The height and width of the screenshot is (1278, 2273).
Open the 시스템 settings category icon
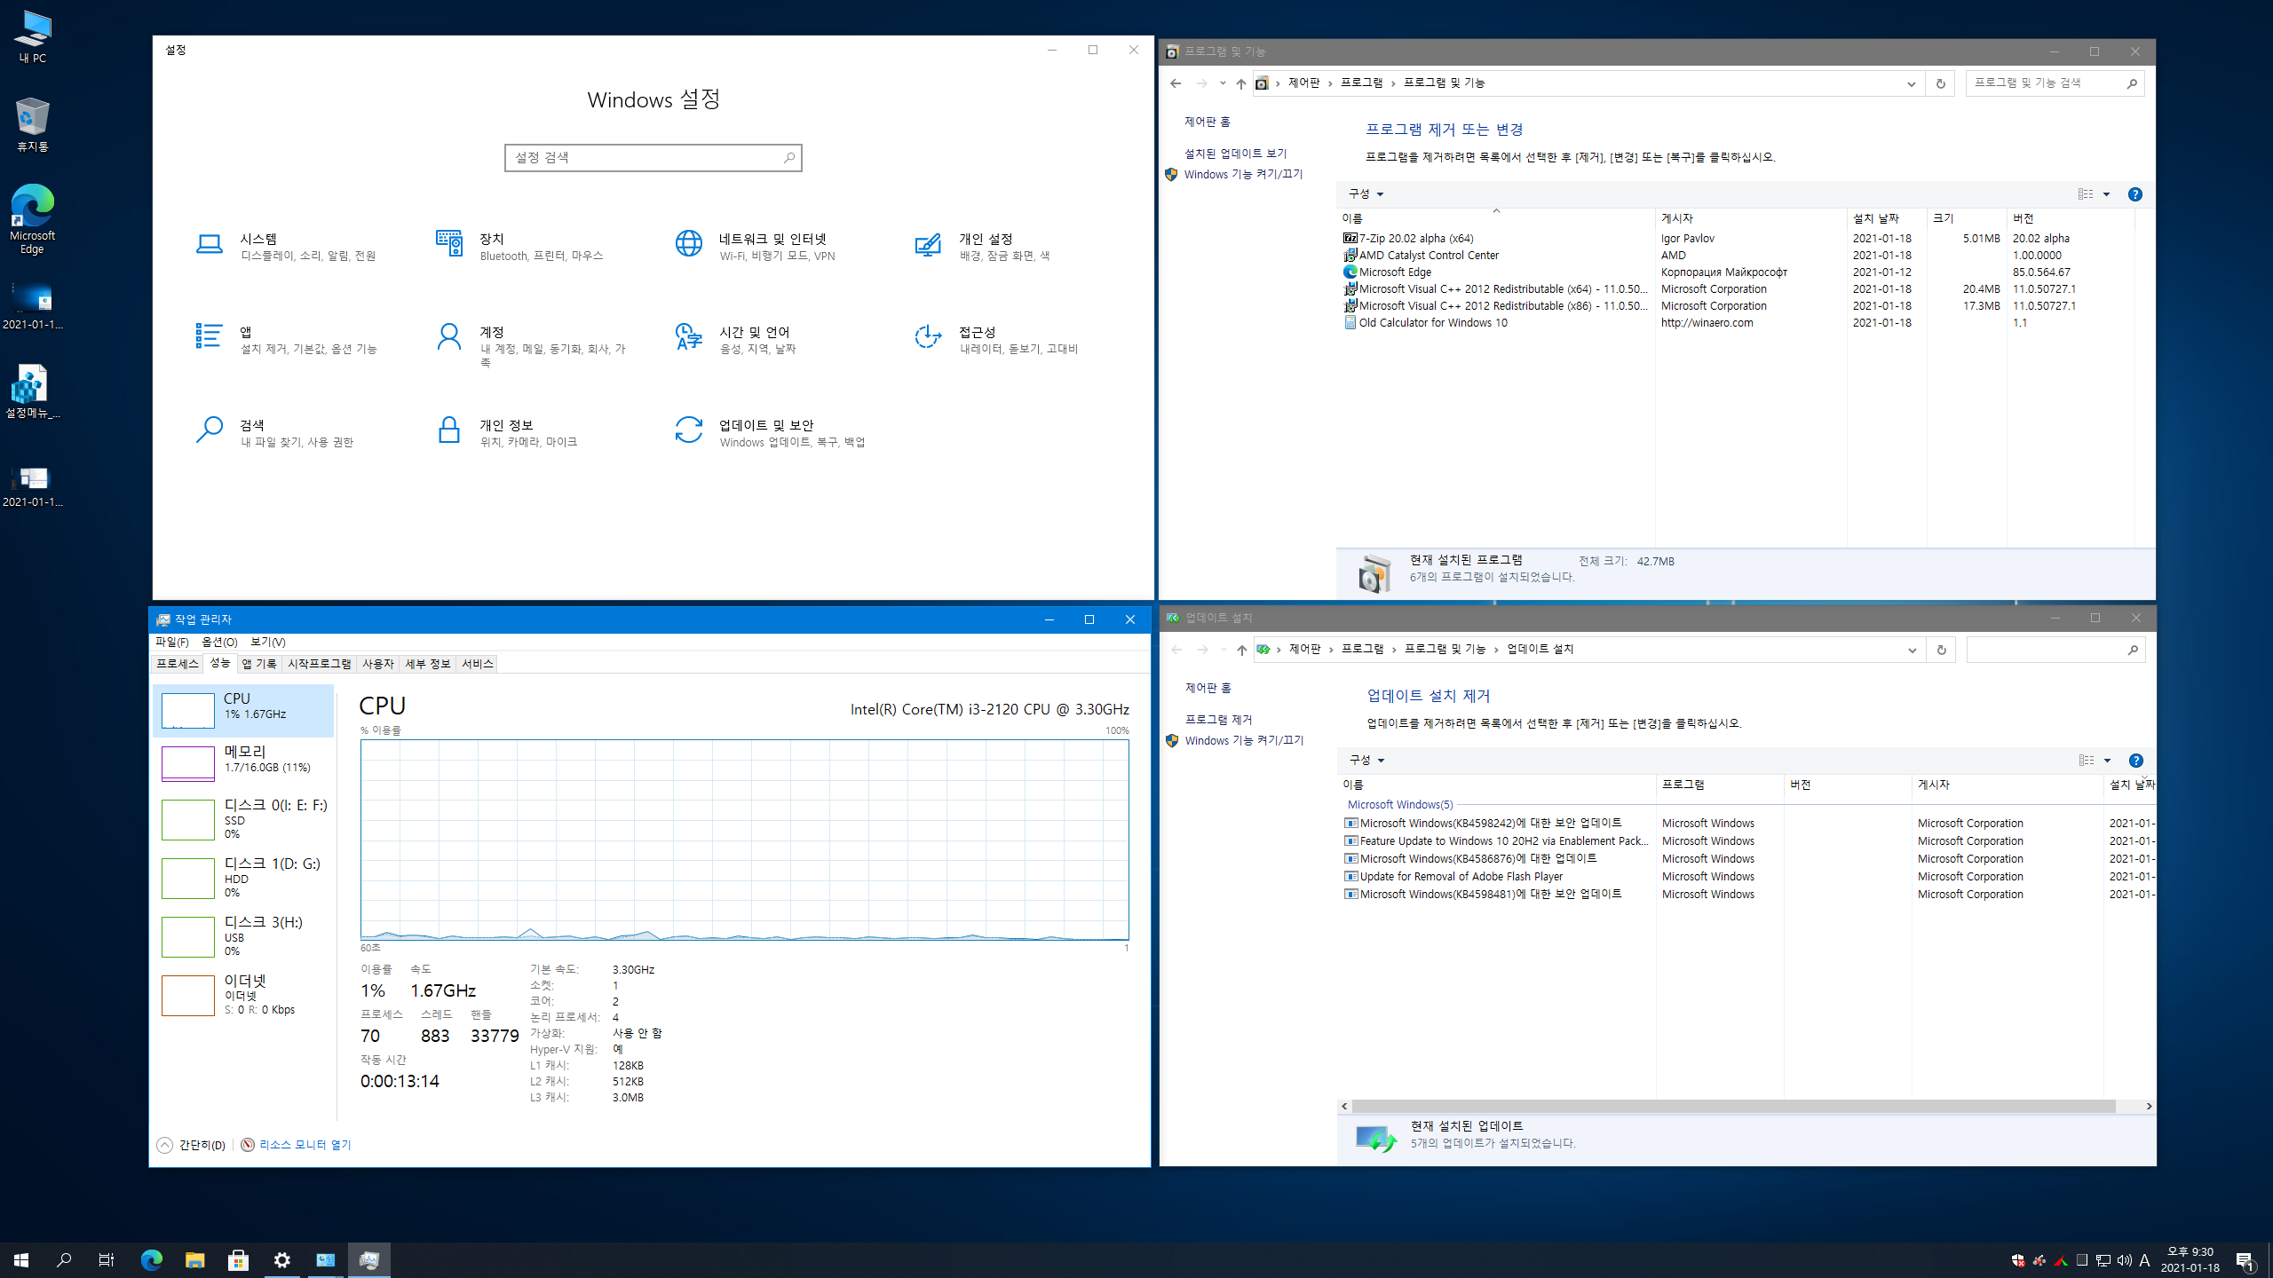click(x=210, y=244)
